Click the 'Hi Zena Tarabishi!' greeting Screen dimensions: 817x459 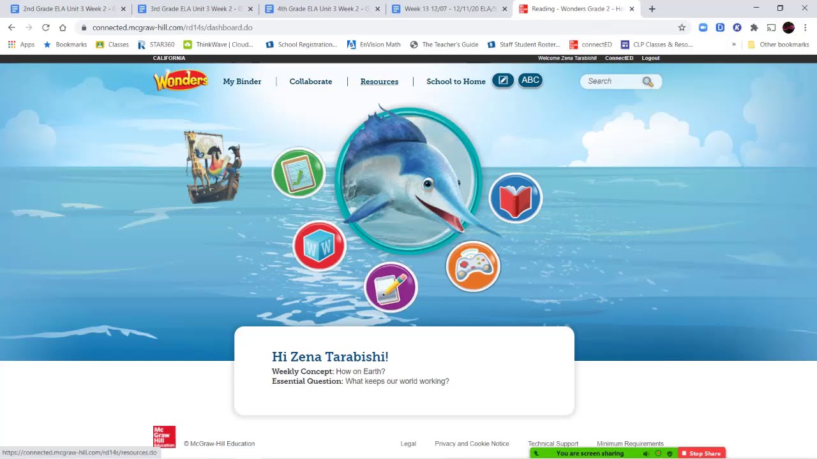330,357
